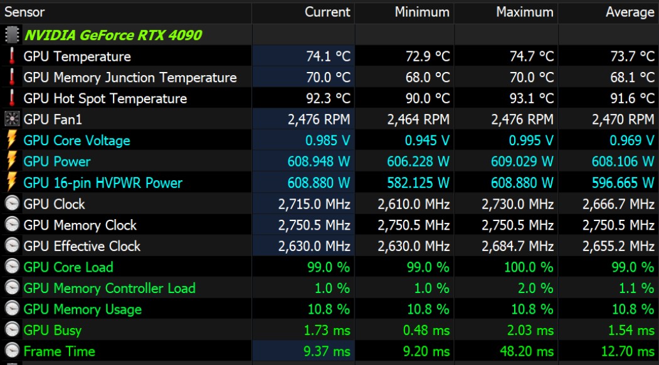Click average memory controller load 1.1 %
The image size is (659, 365).
(636, 288)
